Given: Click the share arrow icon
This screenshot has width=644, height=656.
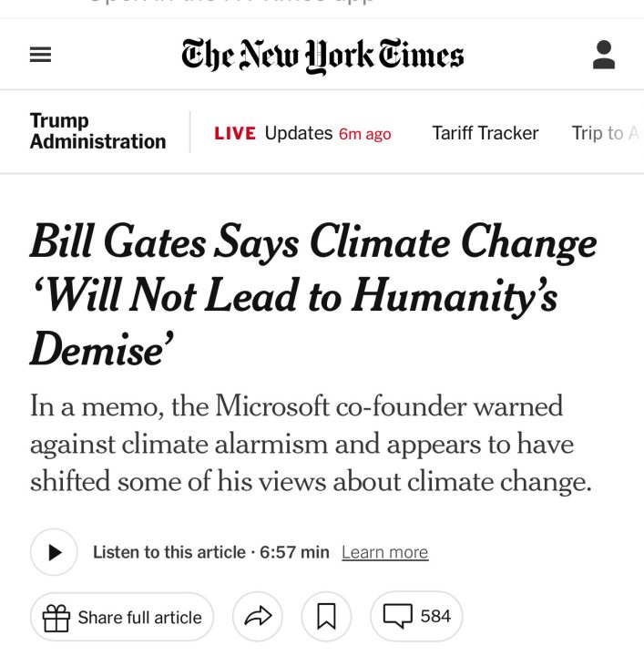Looking at the screenshot, I should pos(258,617).
